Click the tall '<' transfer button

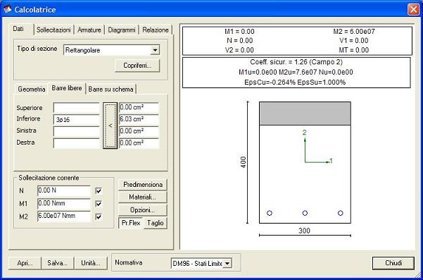110,126
